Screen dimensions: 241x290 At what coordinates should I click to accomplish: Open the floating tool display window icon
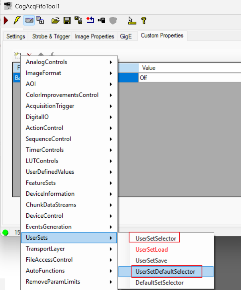tap(40, 20)
